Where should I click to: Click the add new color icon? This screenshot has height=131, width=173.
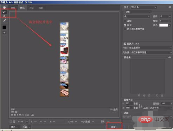(x=157, y=95)
